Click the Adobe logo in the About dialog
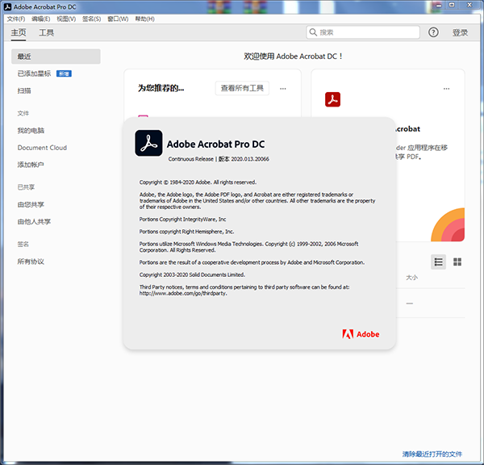The image size is (484, 465). pos(361,334)
